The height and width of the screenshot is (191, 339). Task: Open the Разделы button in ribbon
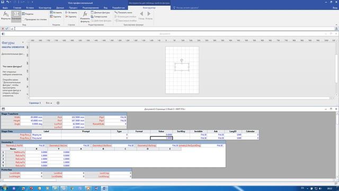click(28, 14)
